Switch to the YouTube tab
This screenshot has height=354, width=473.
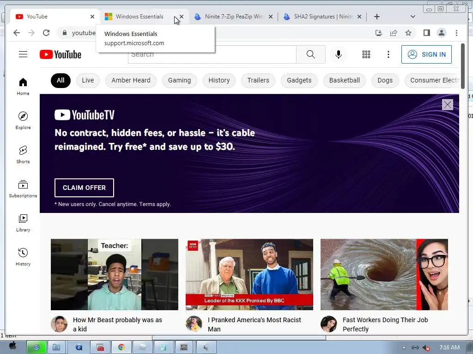[x=51, y=17]
